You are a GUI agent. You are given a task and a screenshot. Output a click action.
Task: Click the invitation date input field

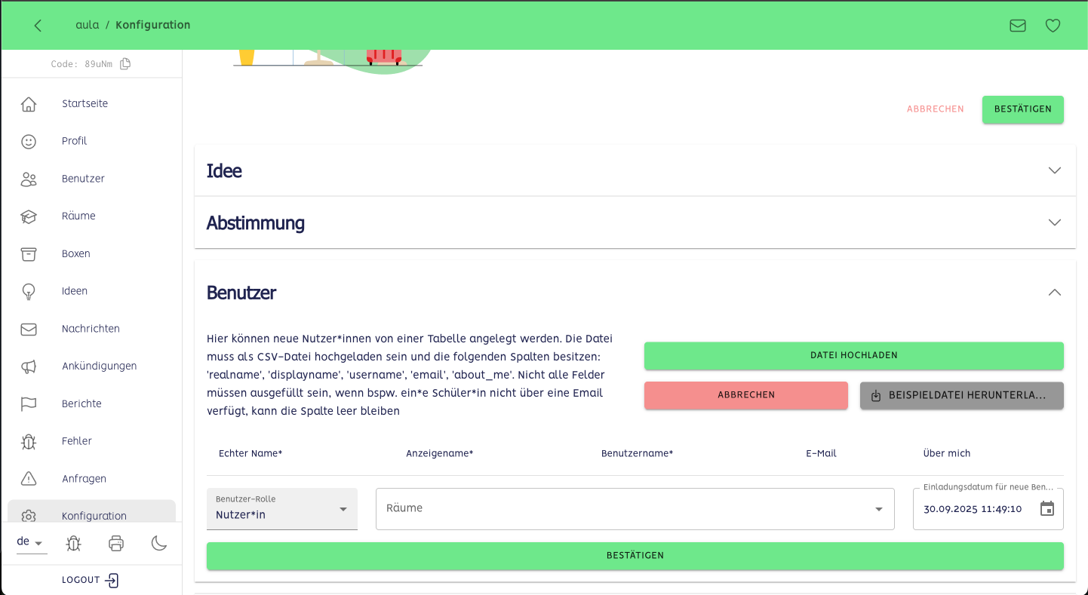[x=973, y=509]
